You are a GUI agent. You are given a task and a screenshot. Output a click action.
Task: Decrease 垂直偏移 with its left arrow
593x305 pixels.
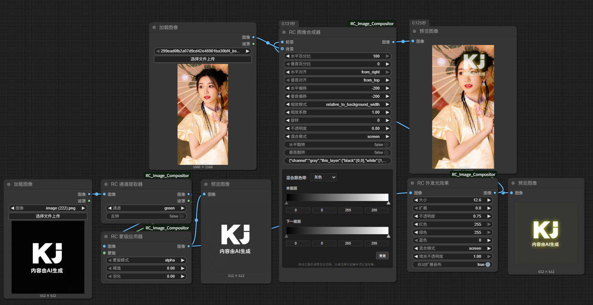point(288,96)
